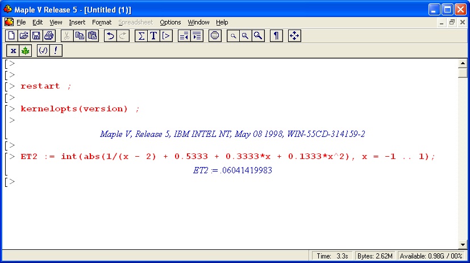Image resolution: width=470 pixels, height=263 pixels.
Task: Click the 'restart ;' command line
Action: (x=46, y=86)
